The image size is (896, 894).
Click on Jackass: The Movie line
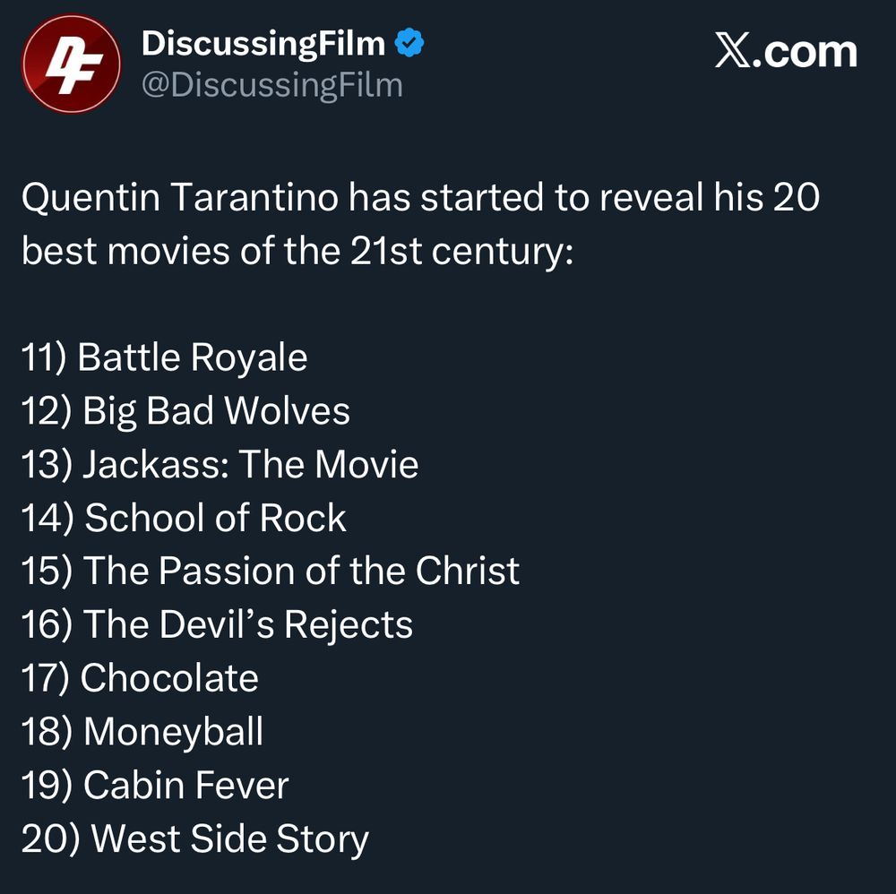coord(220,464)
